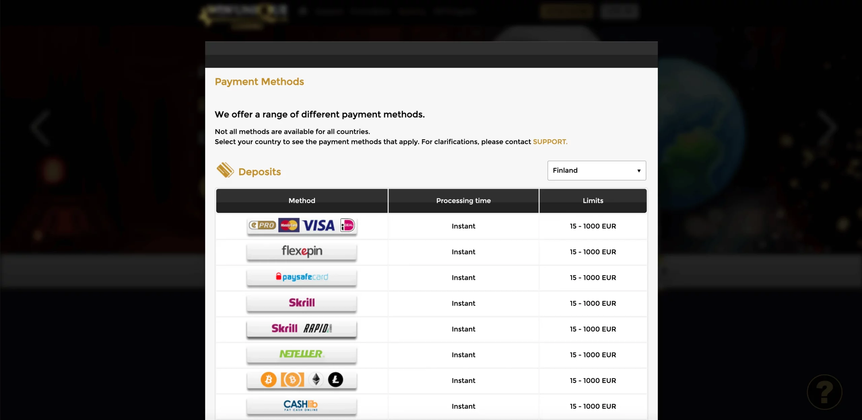Choose the VISA deposit logo
Image resolution: width=862 pixels, height=420 pixels.
(319, 225)
